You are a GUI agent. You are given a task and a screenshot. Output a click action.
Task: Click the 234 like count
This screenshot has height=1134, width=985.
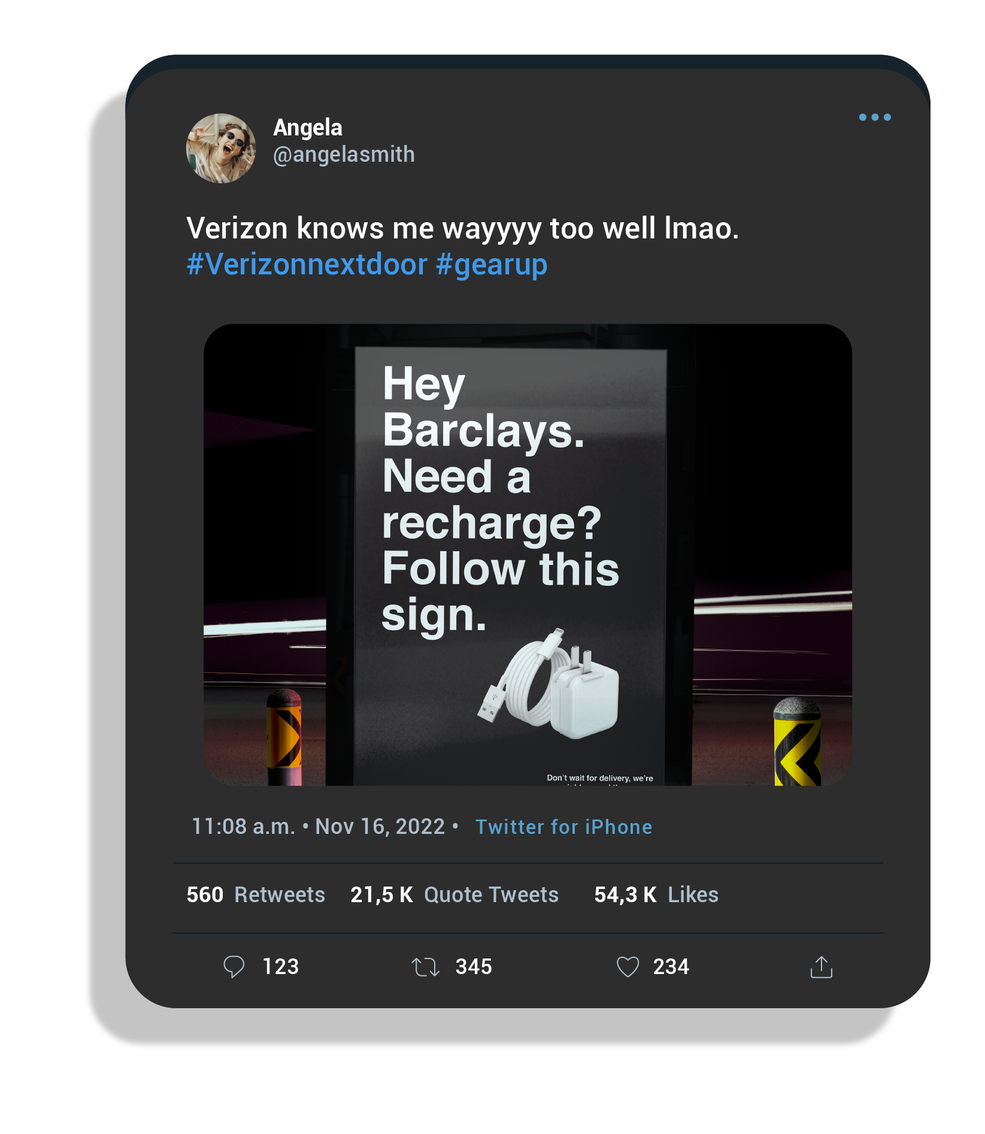pos(671,967)
